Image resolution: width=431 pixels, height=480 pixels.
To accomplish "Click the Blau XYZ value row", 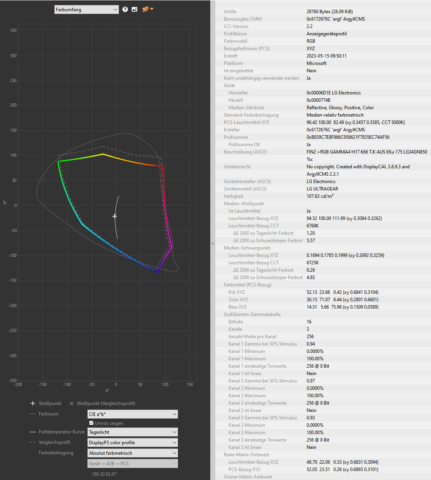I will point(342,307).
